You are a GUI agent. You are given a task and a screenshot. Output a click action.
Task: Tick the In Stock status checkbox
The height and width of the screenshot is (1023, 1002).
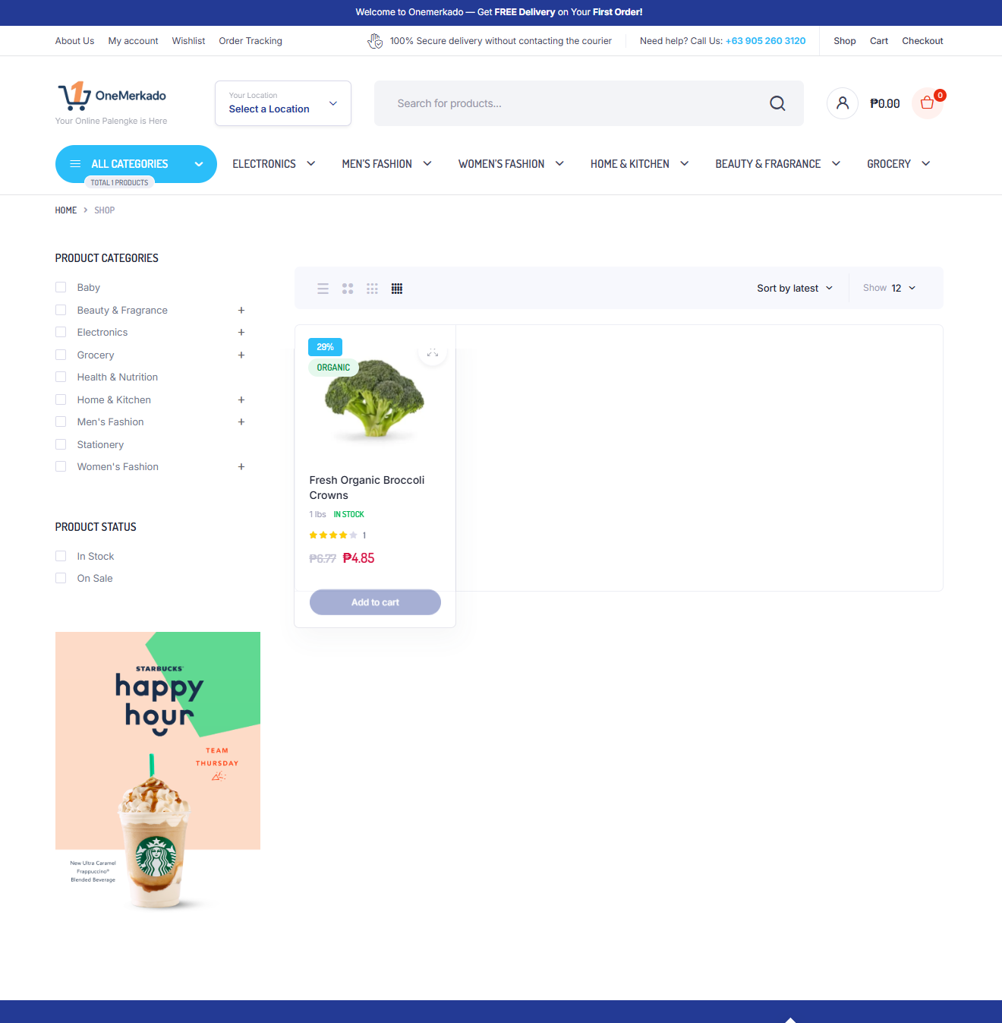tap(61, 556)
